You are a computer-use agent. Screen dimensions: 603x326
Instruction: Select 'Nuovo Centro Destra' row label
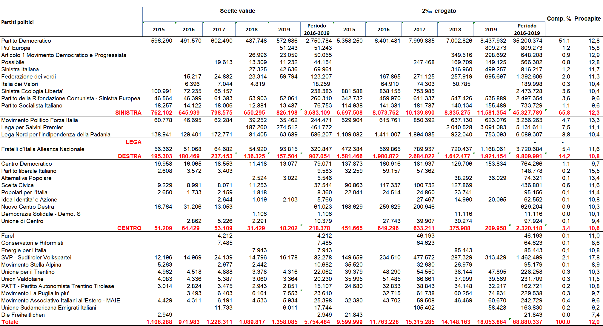pos(27,207)
